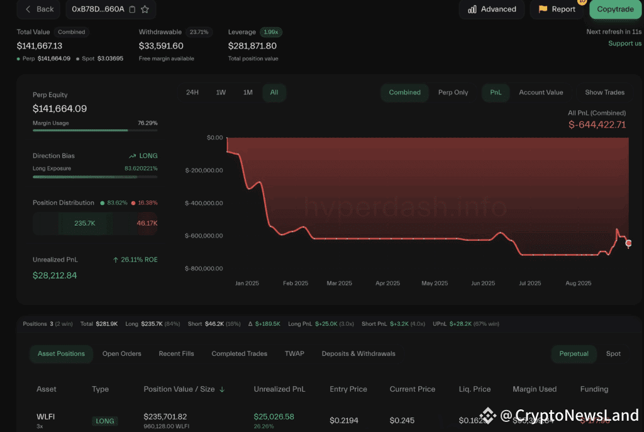The image size is (644, 432).
Task: Open the Completed Trades tab
Action: point(240,353)
